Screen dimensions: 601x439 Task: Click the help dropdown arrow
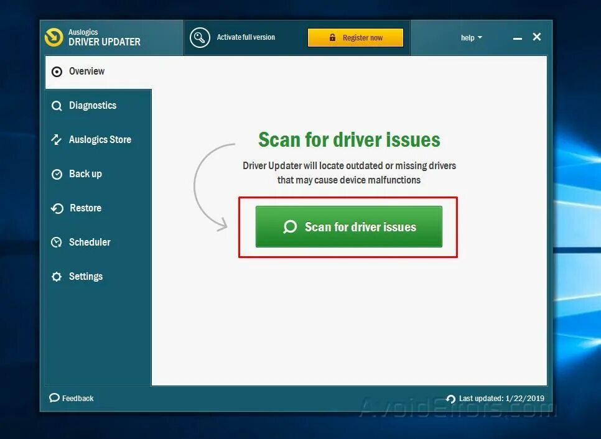coord(480,37)
